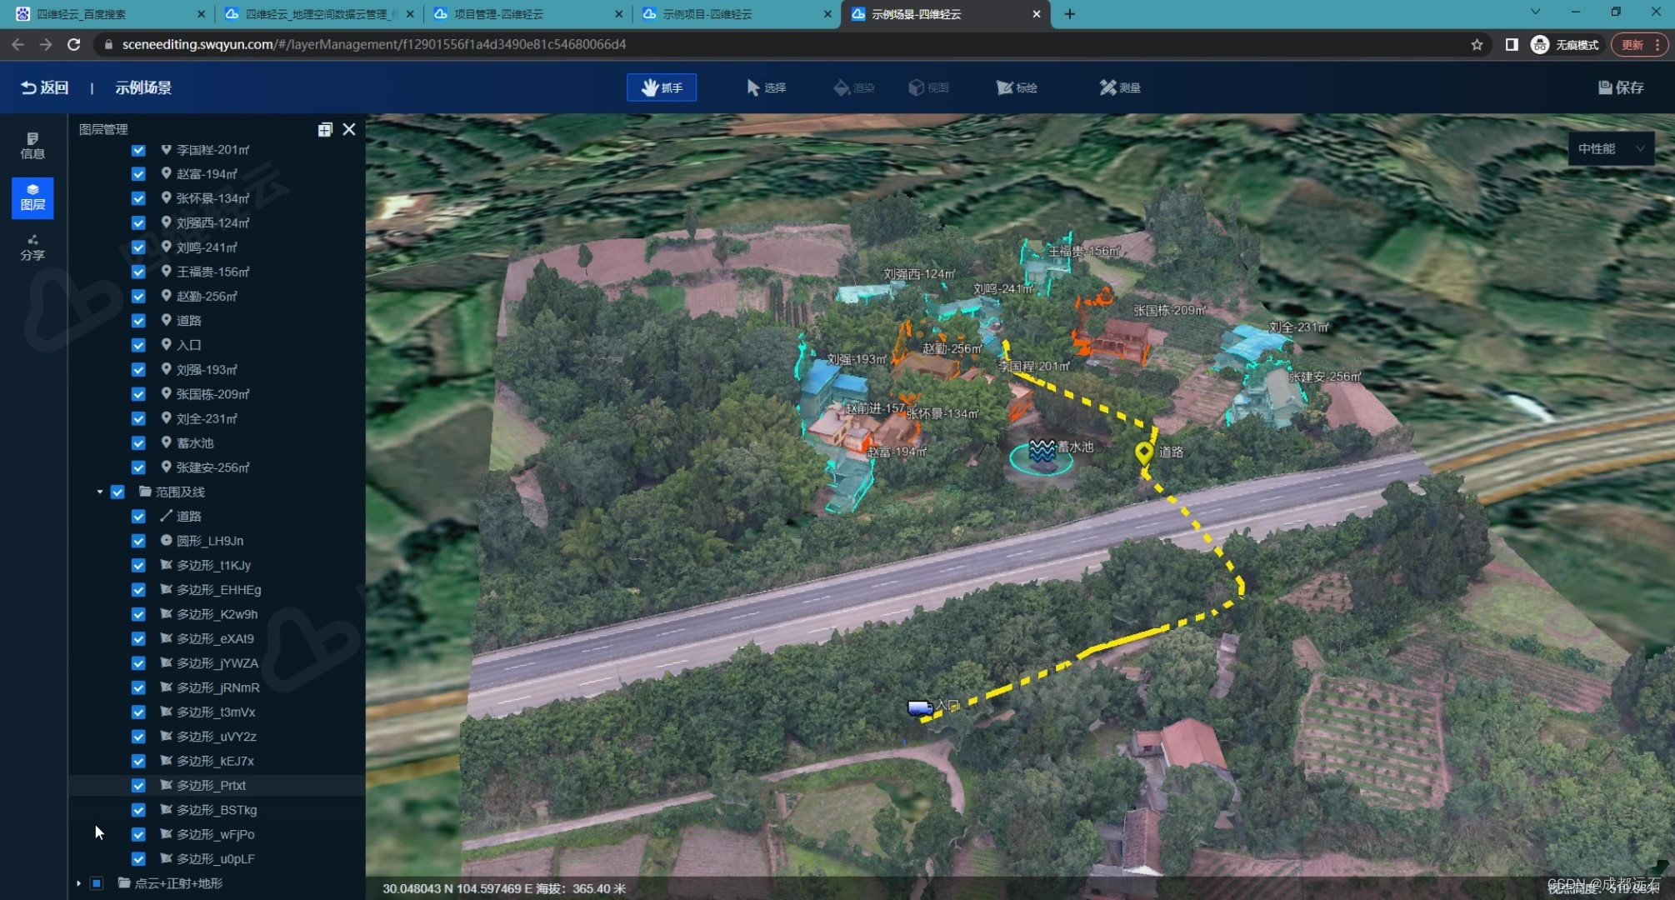The height and width of the screenshot is (900, 1675).
Task: Open the 渲染 render tool
Action: [x=854, y=87]
